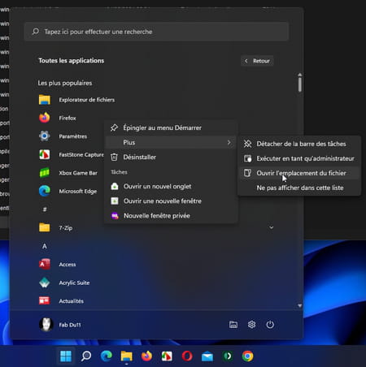Expand the 7-Zip folder chevron
The height and width of the screenshot is (367, 366).
(x=271, y=227)
